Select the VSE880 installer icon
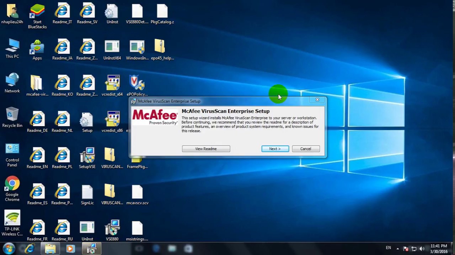455x255 pixels. coord(112,227)
